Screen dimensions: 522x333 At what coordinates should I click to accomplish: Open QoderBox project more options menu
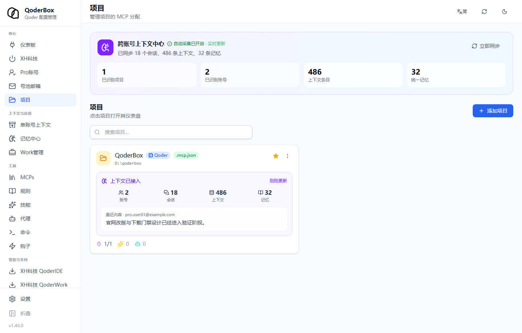pyautogui.click(x=287, y=156)
